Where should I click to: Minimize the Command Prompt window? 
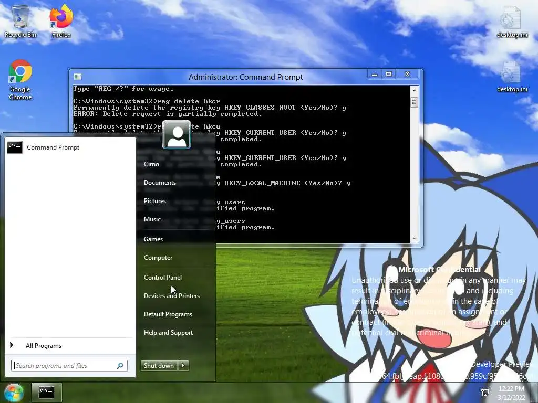(x=375, y=74)
